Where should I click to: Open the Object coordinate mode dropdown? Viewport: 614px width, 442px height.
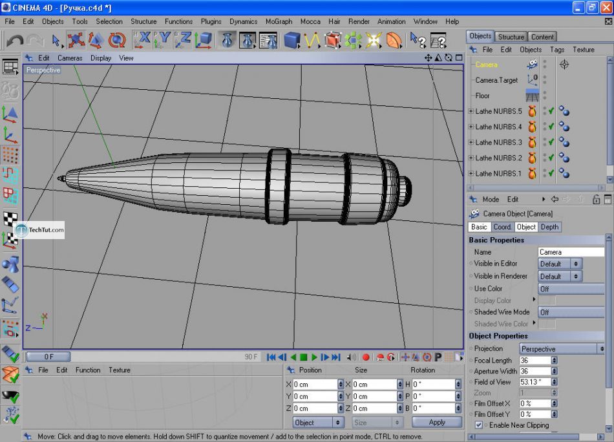pos(319,423)
